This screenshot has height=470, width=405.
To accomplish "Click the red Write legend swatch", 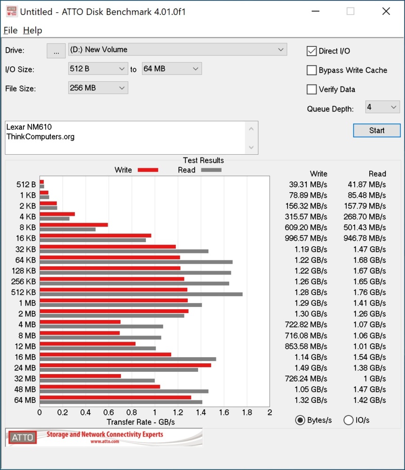I will coord(148,170).
